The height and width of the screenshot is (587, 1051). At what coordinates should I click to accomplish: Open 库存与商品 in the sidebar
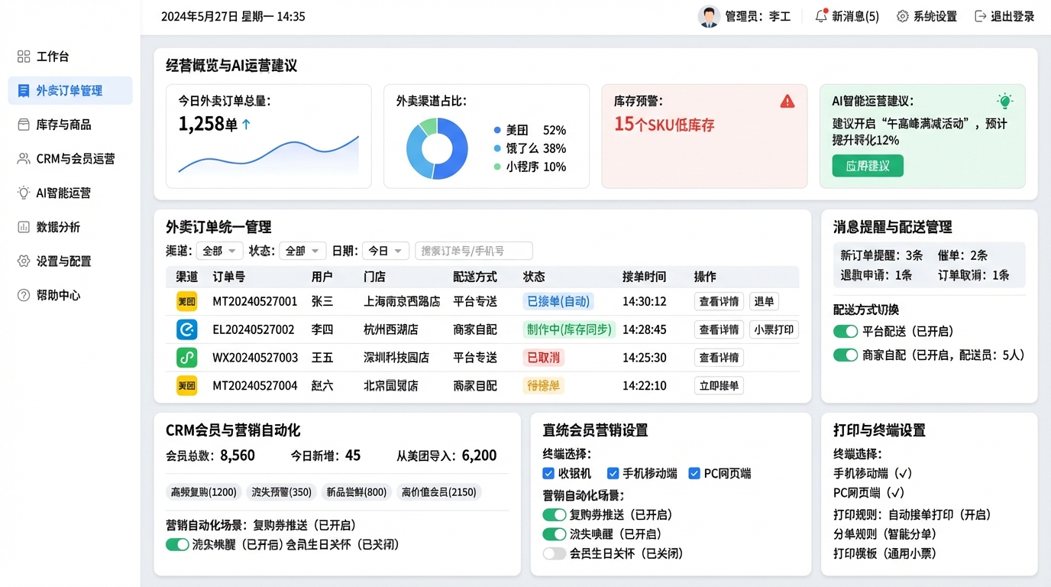[x=64, y=125]
